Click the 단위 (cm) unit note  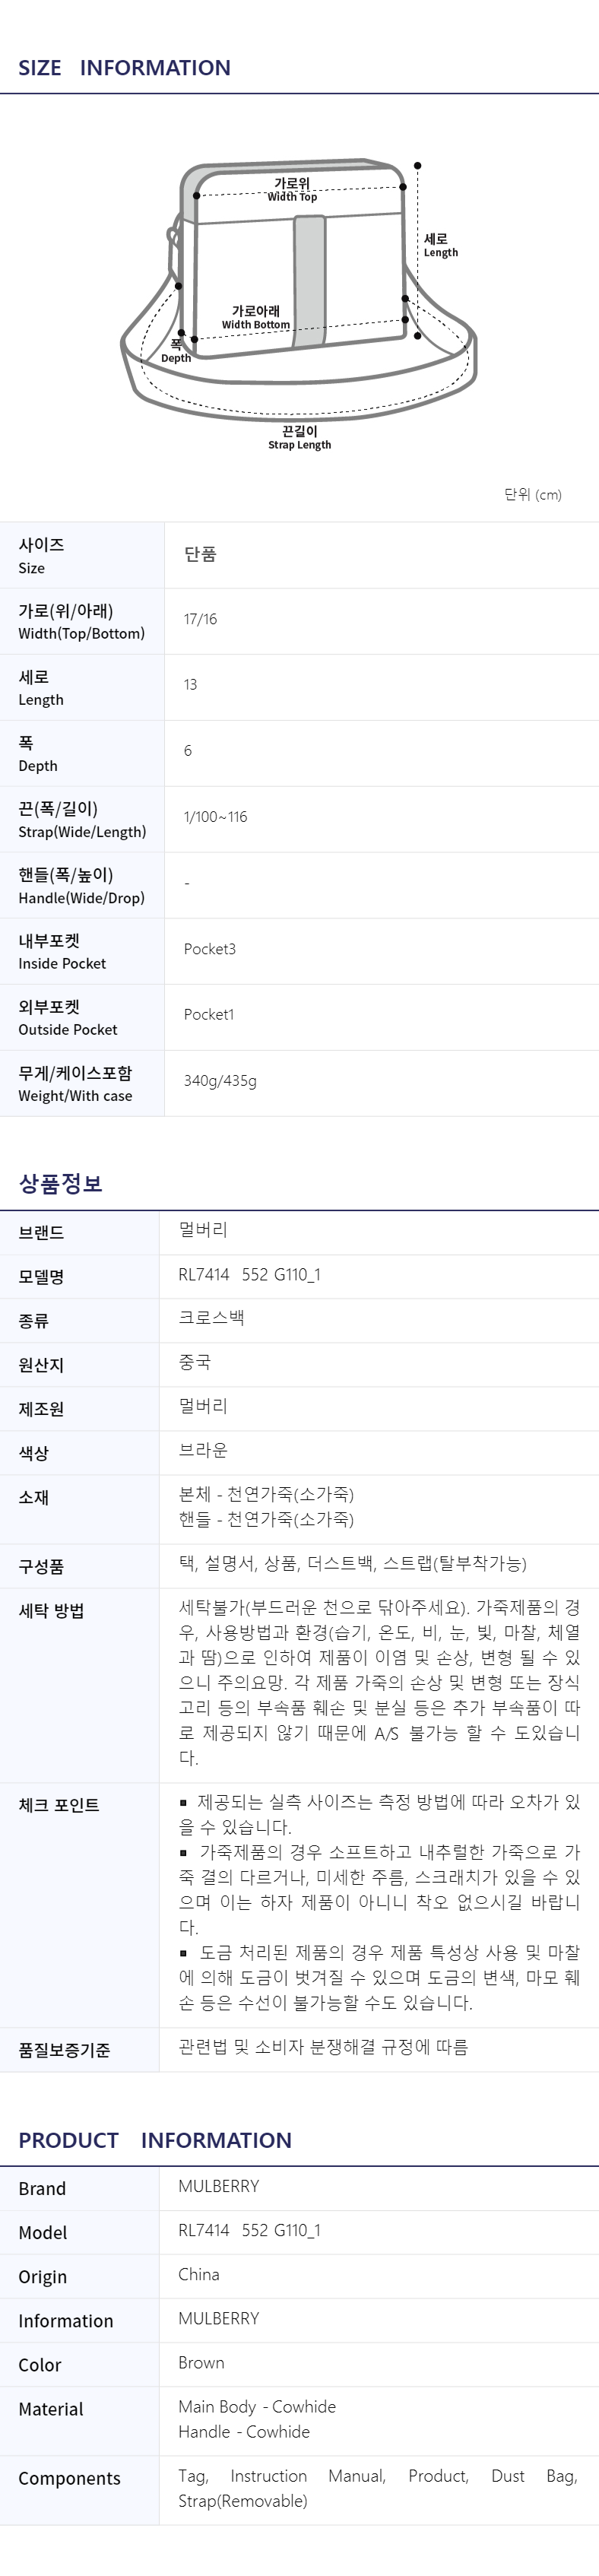pyautogui.click(x=533, y=495)
